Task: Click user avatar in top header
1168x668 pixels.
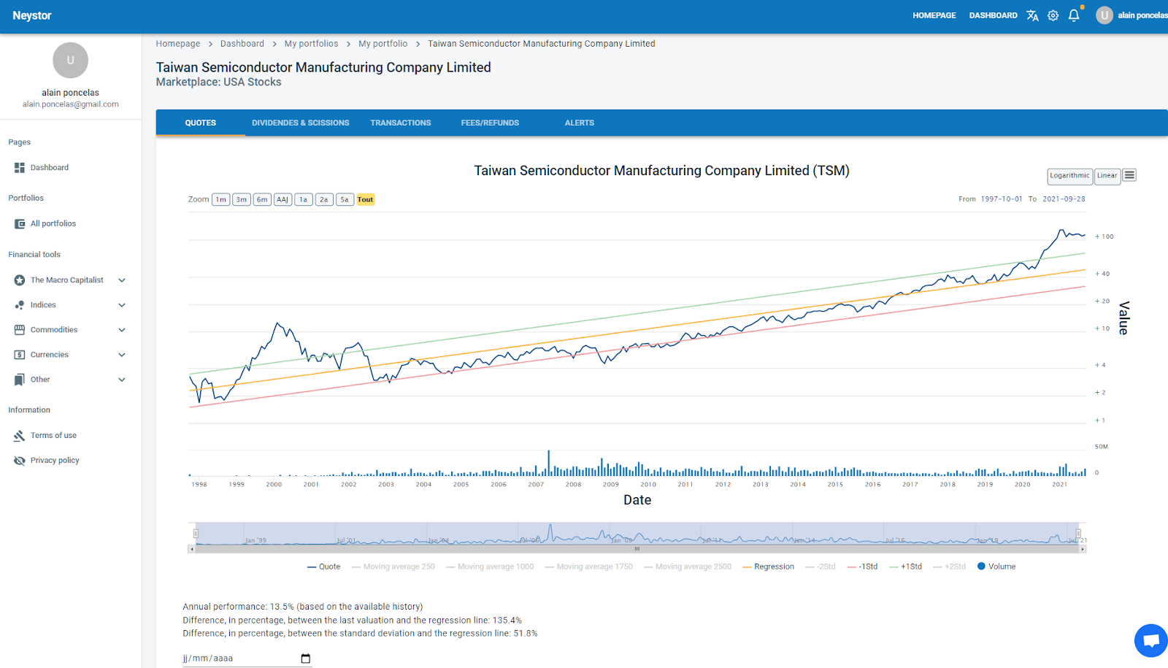Action: click(x=1104, y=15)
